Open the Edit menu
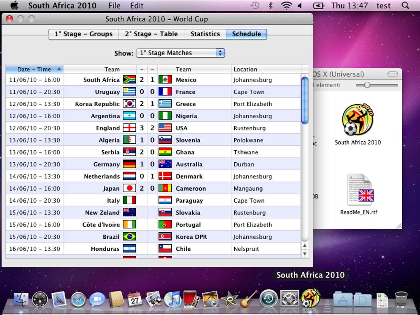This screenshot has width=420, height=315. pyautogui.click(x=137, y=6)
